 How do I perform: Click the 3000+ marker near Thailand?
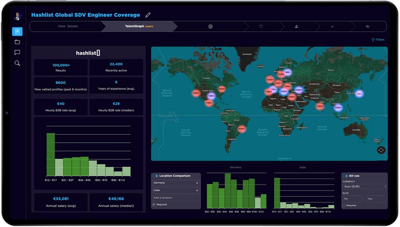coord(338,108)
